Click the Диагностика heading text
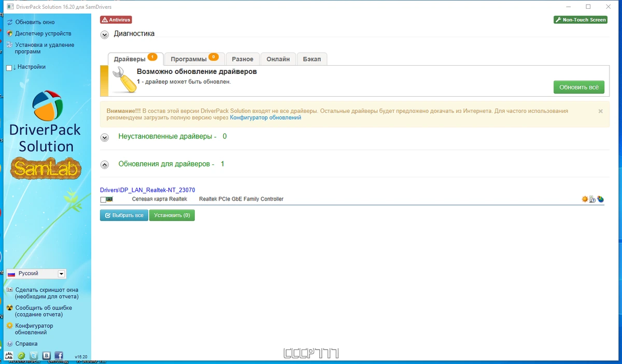Screen dimensions: 622x364 134,34
